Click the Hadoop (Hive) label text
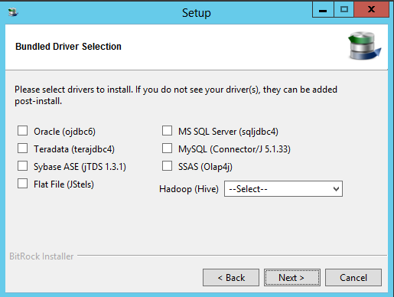 (x=189, y=189)
